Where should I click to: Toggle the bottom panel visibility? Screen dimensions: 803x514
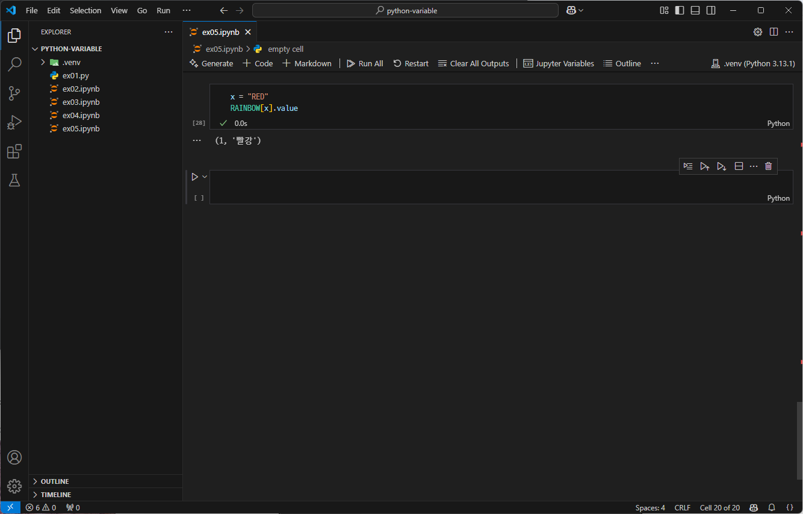click(x=695, y=10)
